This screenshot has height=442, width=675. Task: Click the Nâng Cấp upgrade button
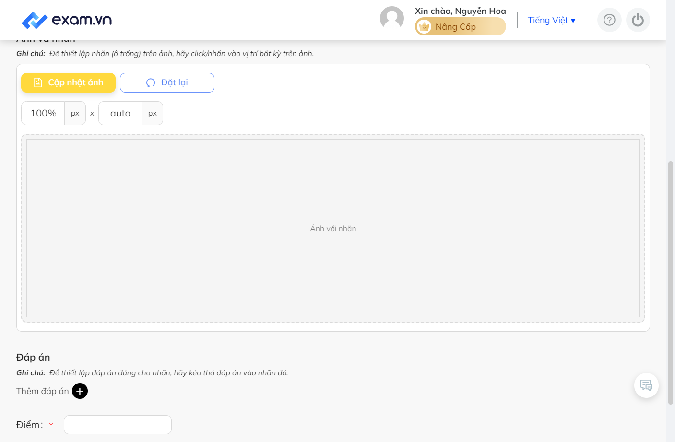point(461,27)
